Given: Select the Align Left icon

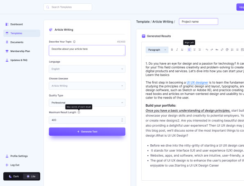Looking at the screenshot, I should click(189, 50).
